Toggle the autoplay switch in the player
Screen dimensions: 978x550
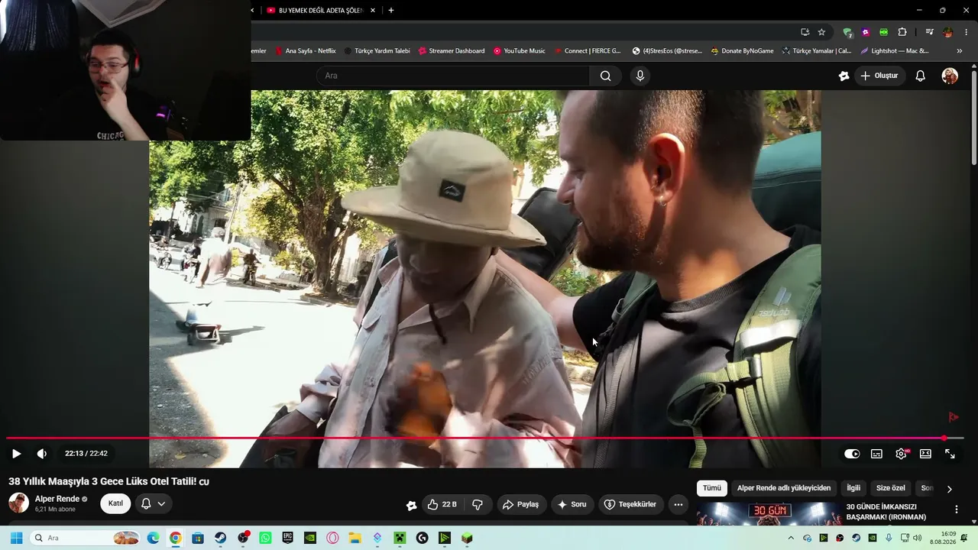point(852,454)
